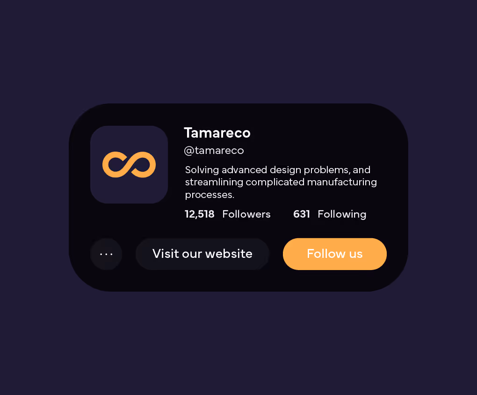Select the @tamareco handle text
The height and width of the screenshot is (395, 477).
pos(214,150)
